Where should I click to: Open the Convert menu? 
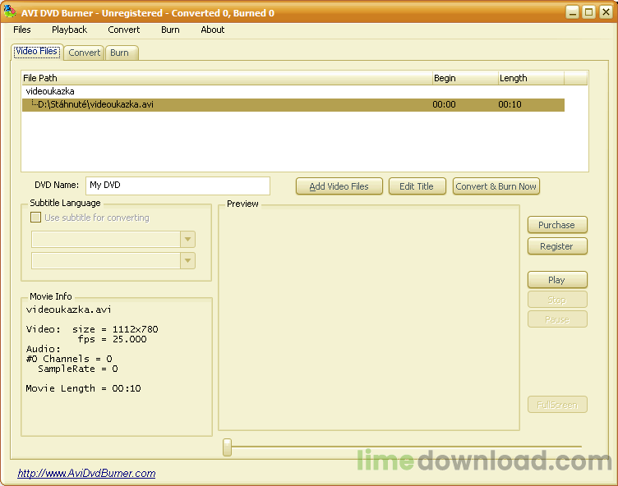(x=124, y=30)
